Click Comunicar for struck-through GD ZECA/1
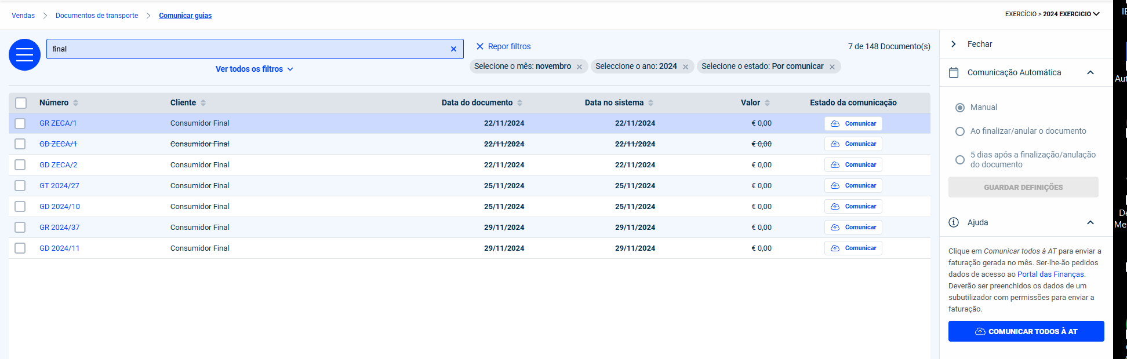The image size is (1127, 359). (x=853, y=144)
